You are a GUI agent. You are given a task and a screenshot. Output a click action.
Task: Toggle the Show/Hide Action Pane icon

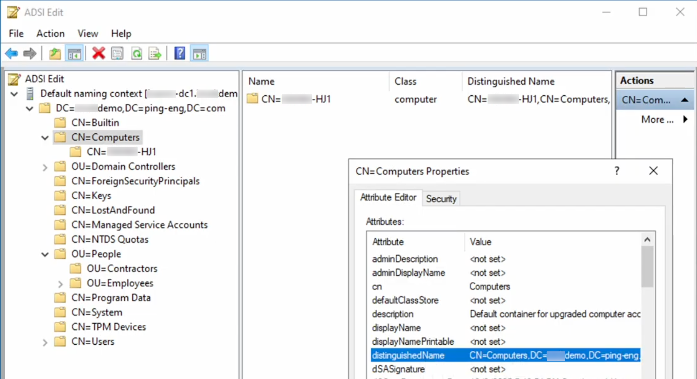coord(199,53)
